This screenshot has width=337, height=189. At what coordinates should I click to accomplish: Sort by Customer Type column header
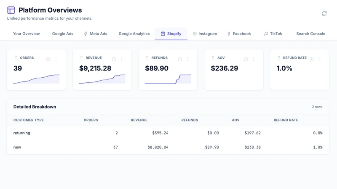tap(29, 120)
